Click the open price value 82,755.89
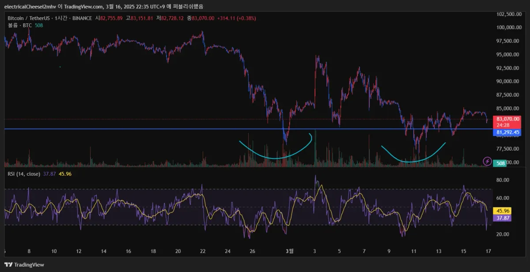This screenshot has height=272, width=530. click(111, 18)
